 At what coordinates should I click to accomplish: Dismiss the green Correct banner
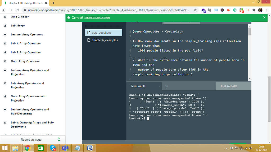pyautogui.click(x=264, y=17)
